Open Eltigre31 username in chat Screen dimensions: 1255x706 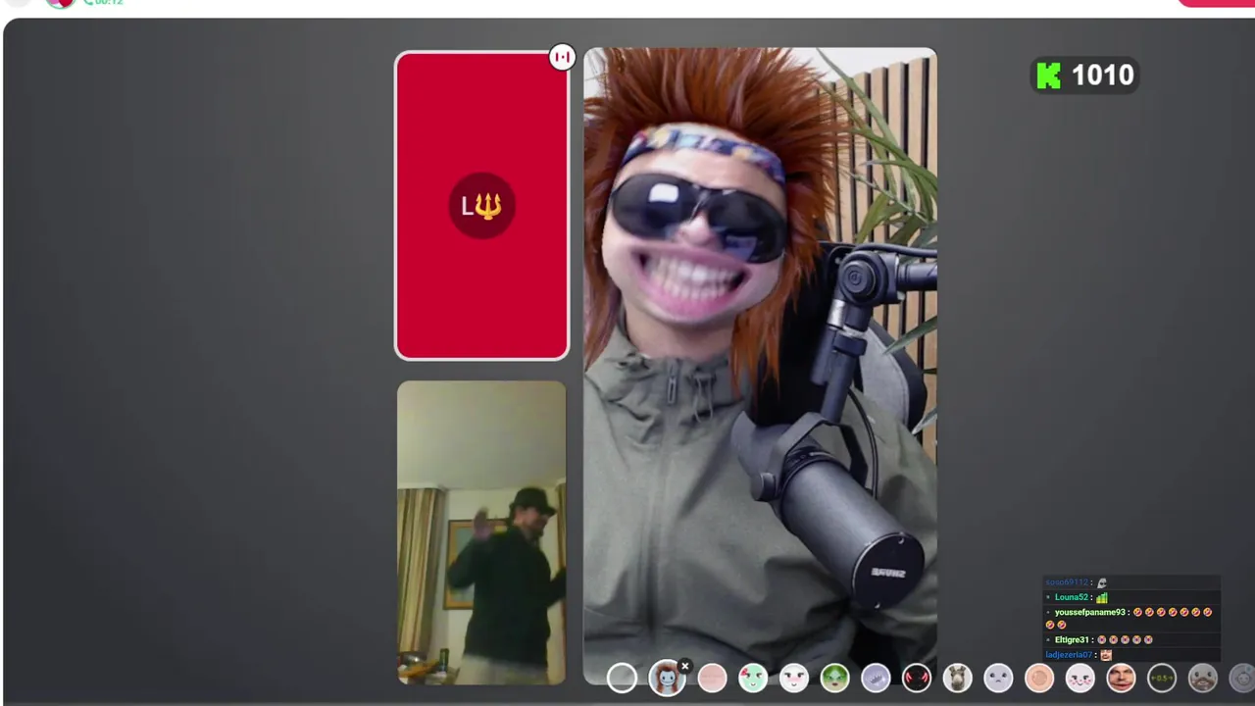click(x=1073, y=639)
